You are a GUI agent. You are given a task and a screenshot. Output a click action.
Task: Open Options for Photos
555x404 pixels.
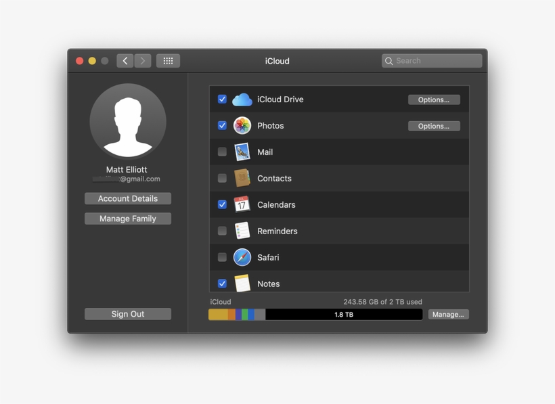tap(434, 125)
